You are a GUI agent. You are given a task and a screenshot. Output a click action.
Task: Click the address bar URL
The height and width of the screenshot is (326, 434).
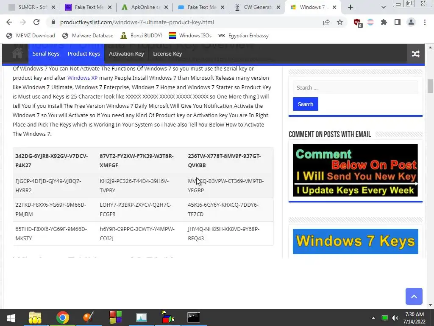(x=137, y=22)
